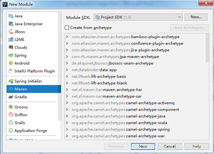Click the Project SDK folder icon

point(98,17)
